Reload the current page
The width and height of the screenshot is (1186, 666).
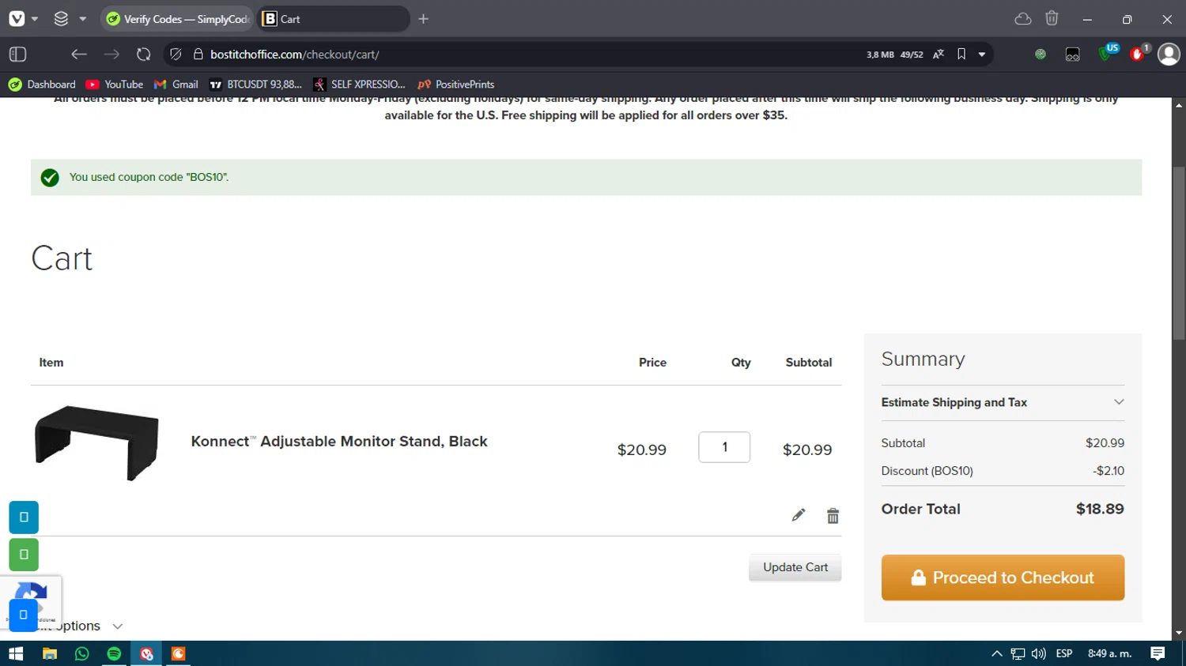(x=143, y=55)
